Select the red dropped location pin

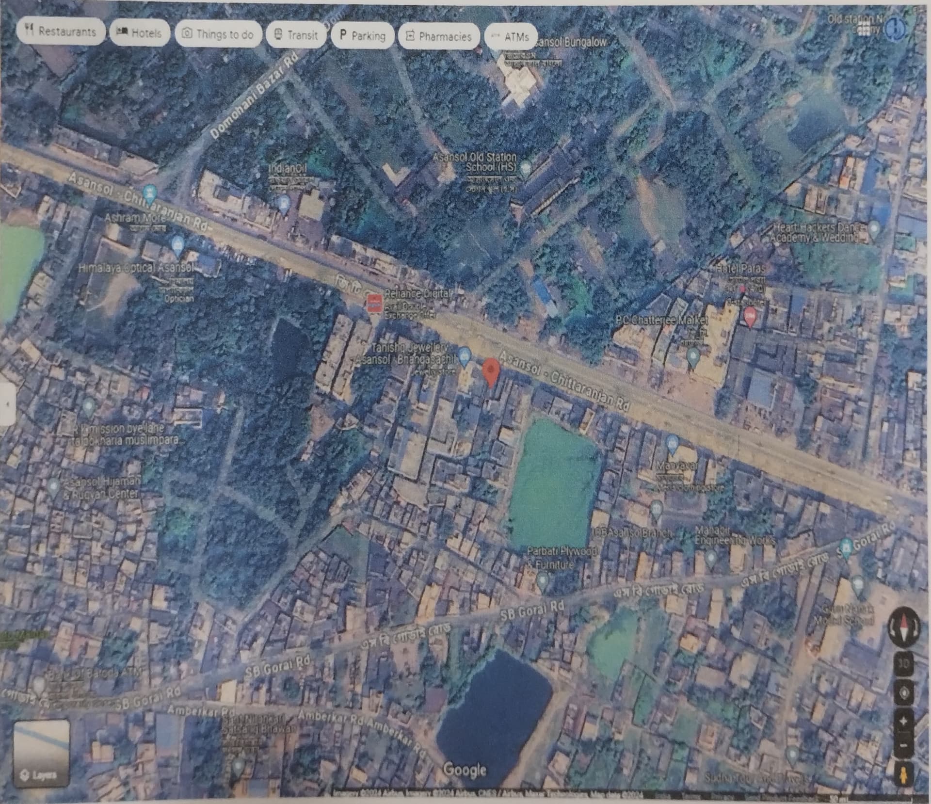coord(492,373)
